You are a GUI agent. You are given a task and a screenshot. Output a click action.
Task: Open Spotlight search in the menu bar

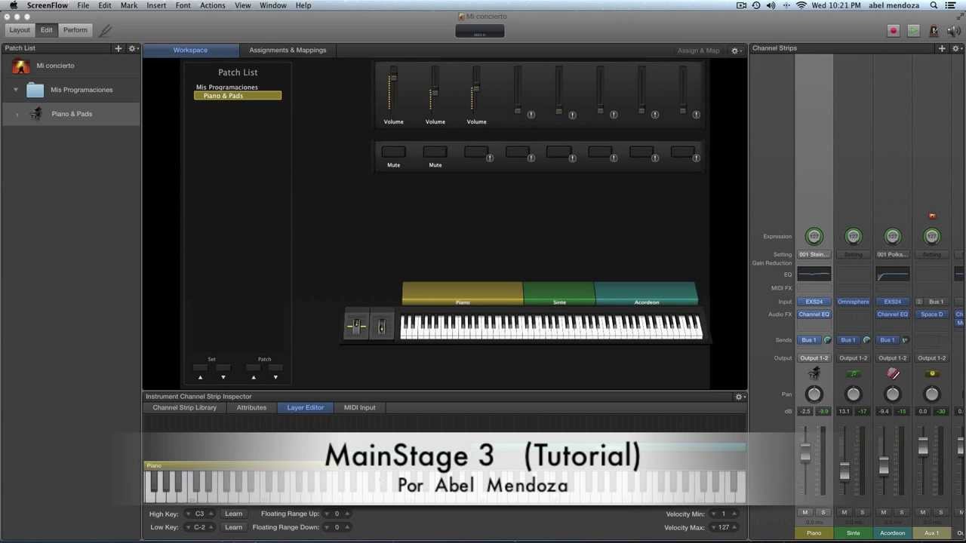934,5
